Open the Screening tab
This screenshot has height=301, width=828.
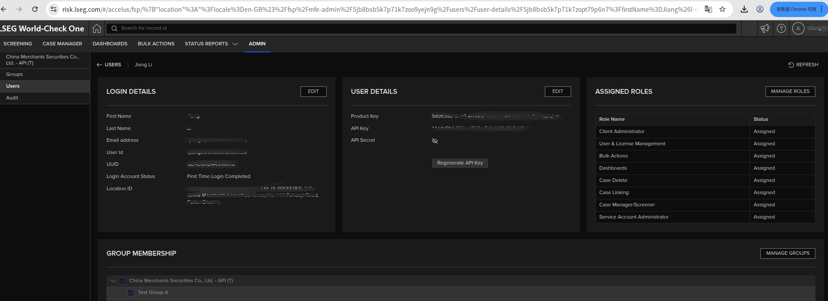tap(18, 44)
